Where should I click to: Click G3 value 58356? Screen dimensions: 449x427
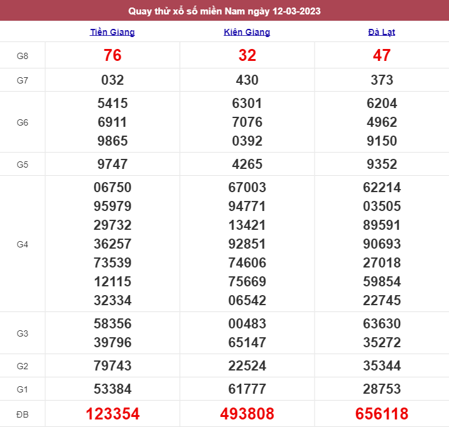pos(112,323)
